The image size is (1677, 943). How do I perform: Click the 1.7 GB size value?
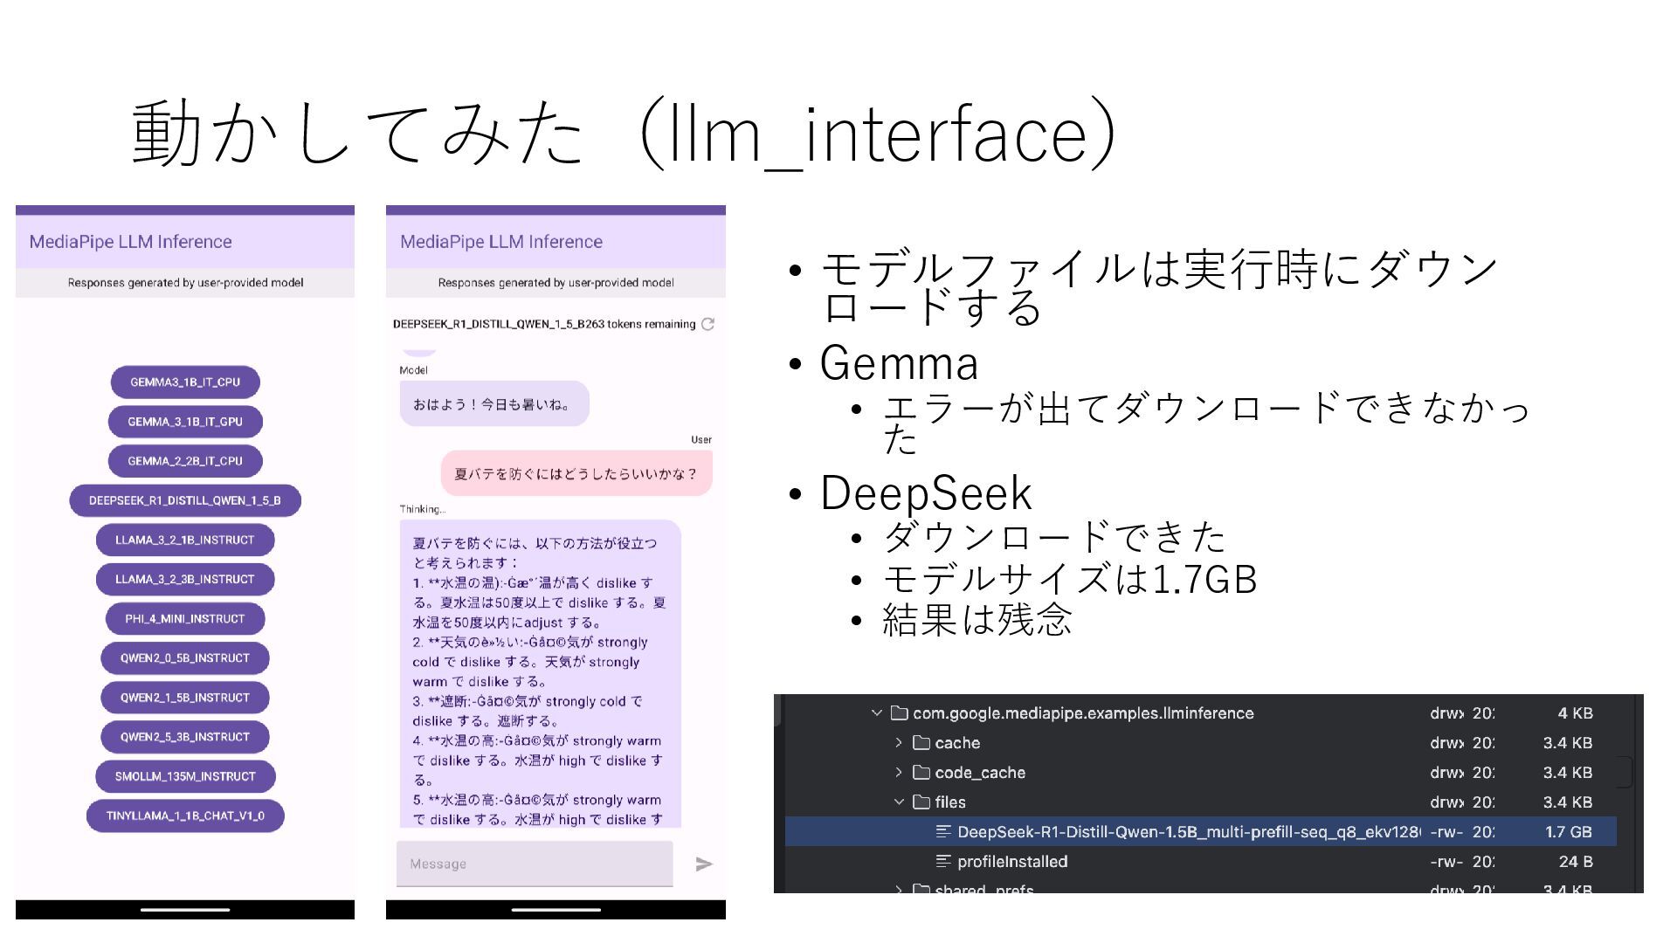coord(1569,832)
